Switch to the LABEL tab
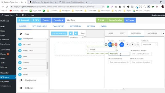This screenshot has height=93, width=165. [110, 33]
